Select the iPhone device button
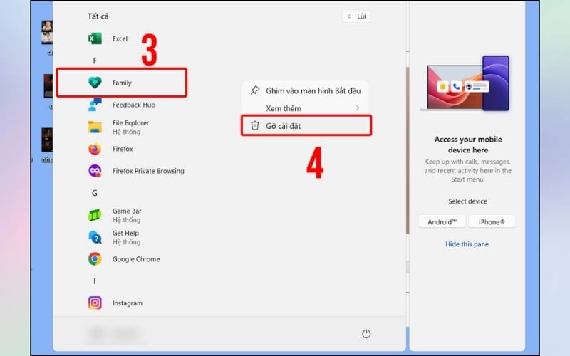 click(492, 221)
